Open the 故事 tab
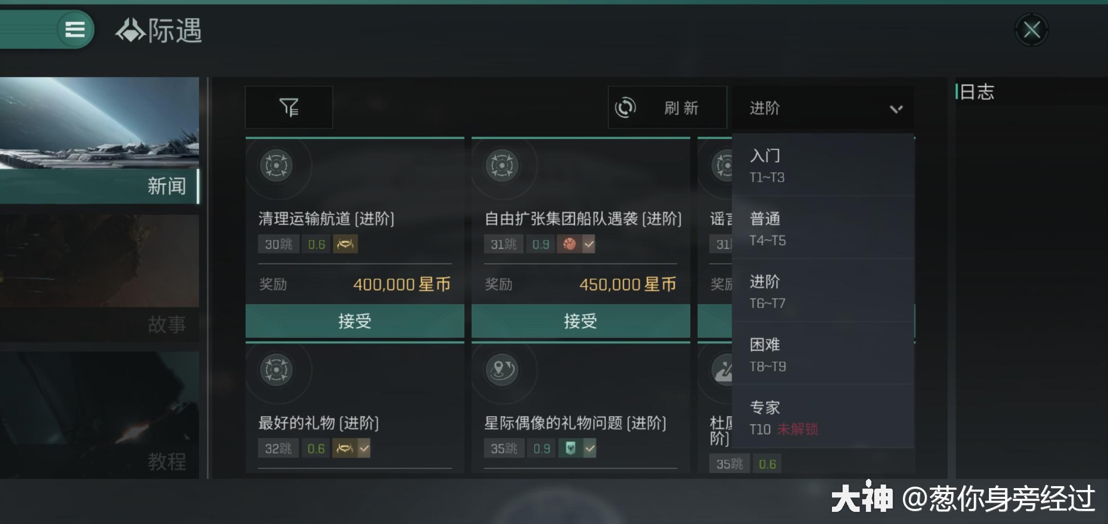 click(99, 324)
